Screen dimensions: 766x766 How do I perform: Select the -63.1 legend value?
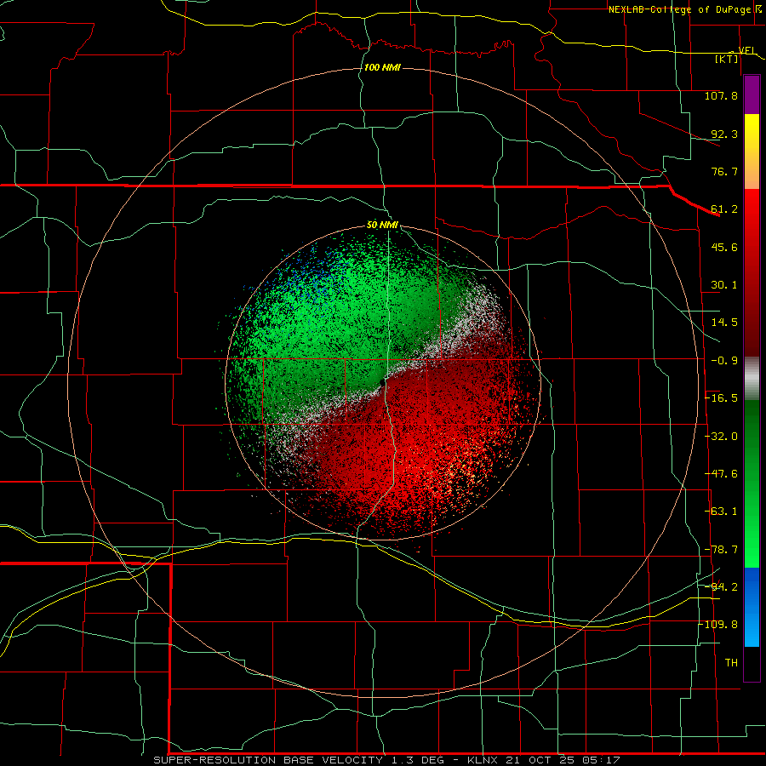(x=721, y=512)
